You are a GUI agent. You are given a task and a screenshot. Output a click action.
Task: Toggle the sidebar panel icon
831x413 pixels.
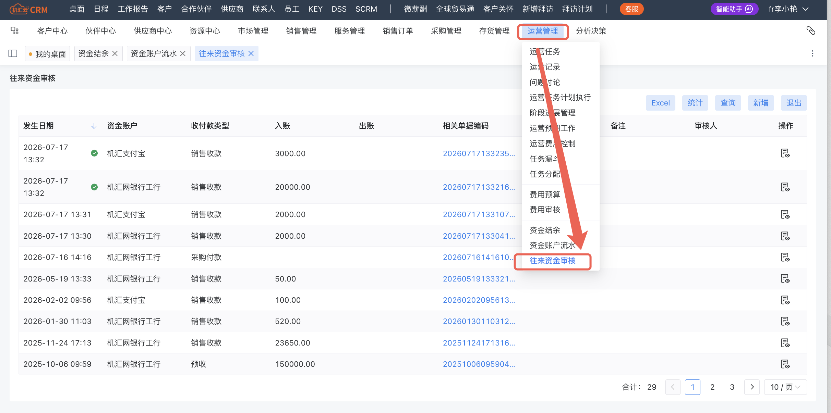pyautogui.click(x=13, y=53)
